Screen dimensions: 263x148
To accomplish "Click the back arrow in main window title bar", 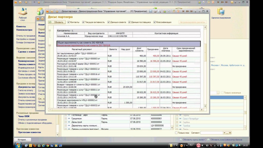I will (x=26, y=2).
